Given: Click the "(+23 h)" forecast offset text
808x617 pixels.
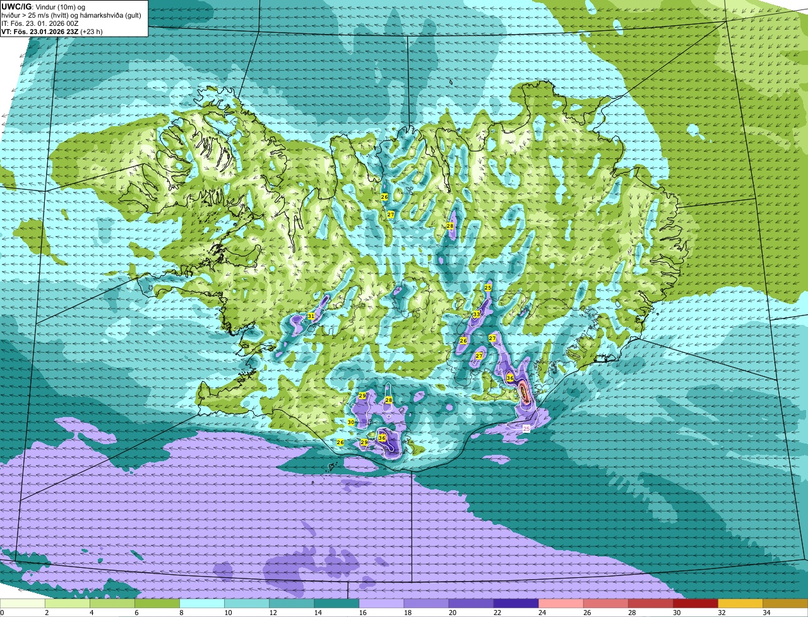Looking at the screenshot, I should (92, 32).
